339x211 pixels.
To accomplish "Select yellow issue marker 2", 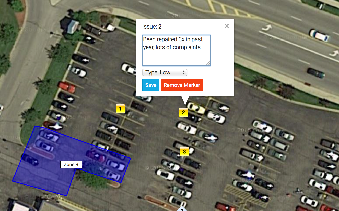I will tap(183, 112).
